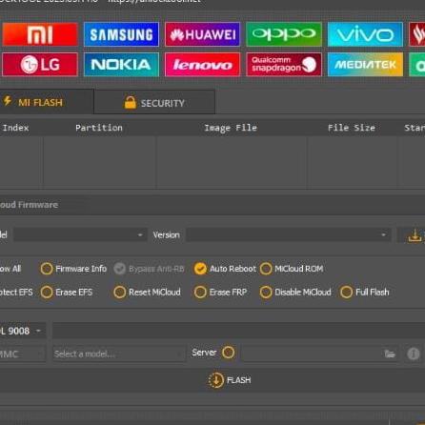This screenshot has height=425, width=425.
Task: Click the Image File column header
Action: pyautogui.click(x=231, y=128)
